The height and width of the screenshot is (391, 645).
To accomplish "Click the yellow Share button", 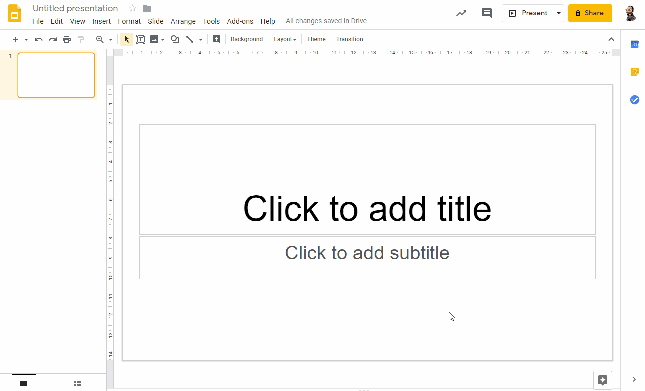I will point(590,13).
